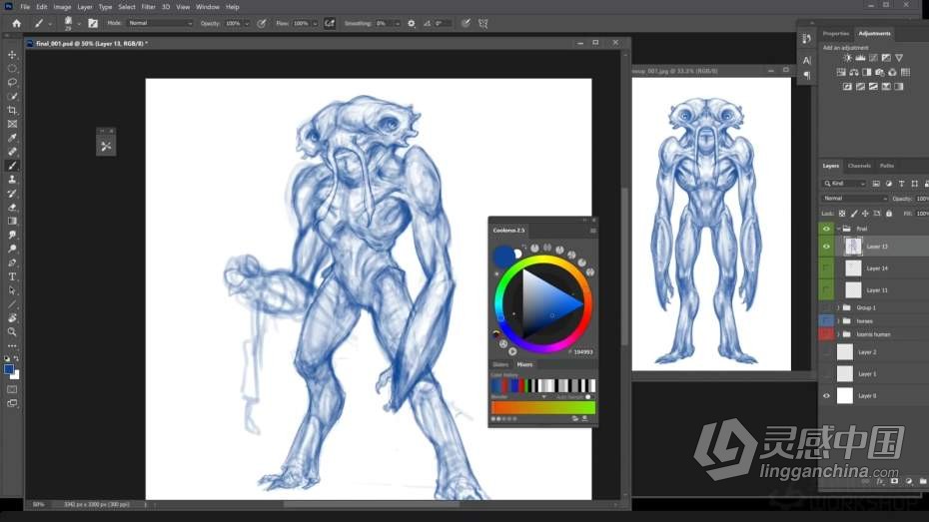Show the 'horses' group visibility
This screenshot has height=522, width=929.
(x=826, y=320)
